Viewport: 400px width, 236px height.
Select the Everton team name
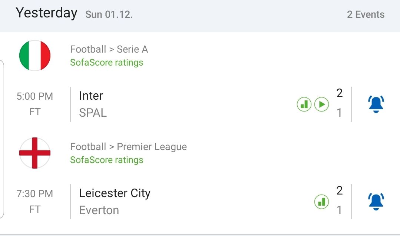click(99, 210)
